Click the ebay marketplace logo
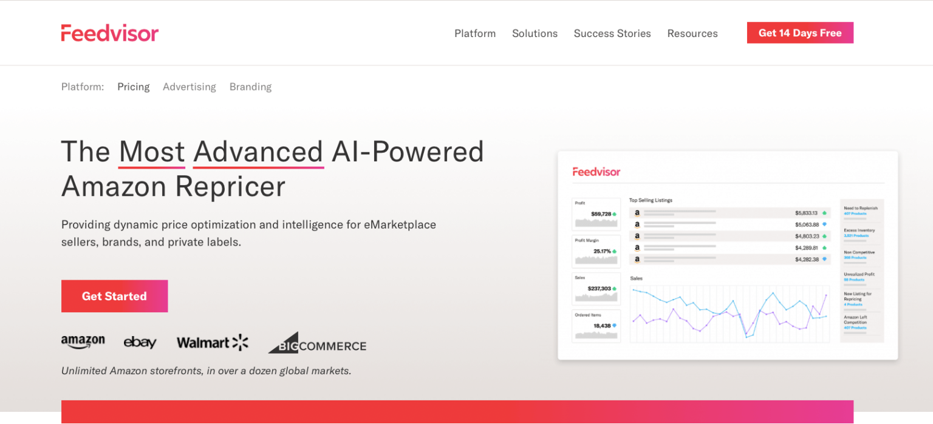This screenshot has width=933, height=424. (140, 342)
